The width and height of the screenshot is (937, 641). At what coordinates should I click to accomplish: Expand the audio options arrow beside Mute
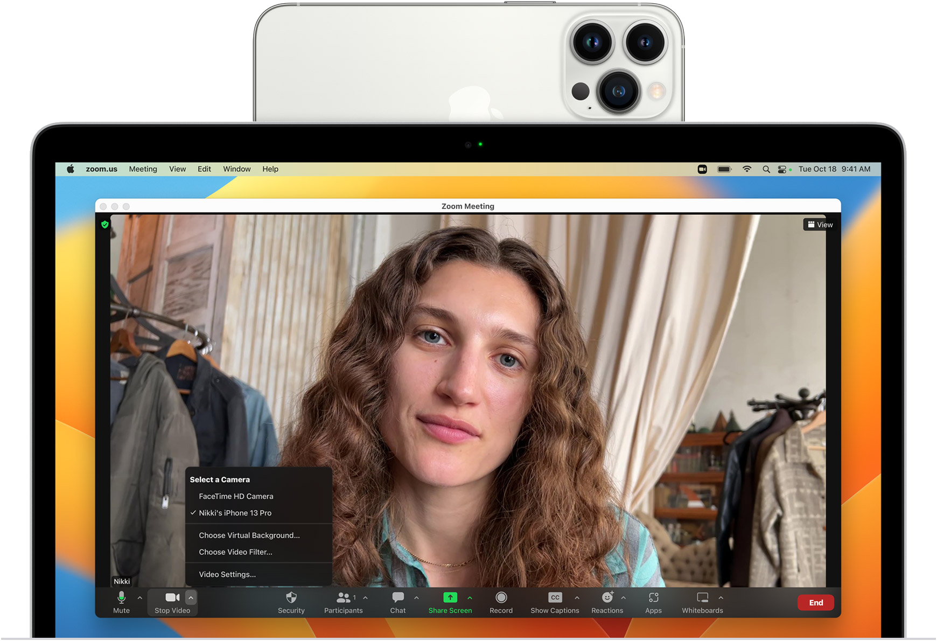pyautogui.click(x=140, y=598)
